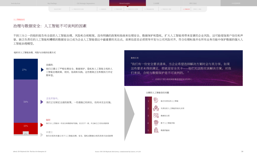The height and width of the screenshot is (156, 257).
Task: Click the red triangle next to 临时
Action: coord(42,125)
